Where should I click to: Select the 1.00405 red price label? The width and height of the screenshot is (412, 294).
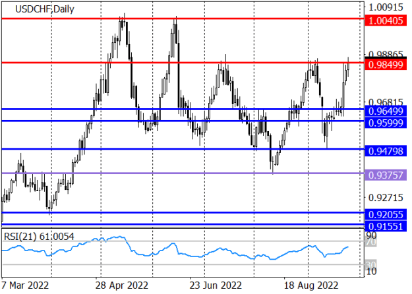[x=386, y=20]
